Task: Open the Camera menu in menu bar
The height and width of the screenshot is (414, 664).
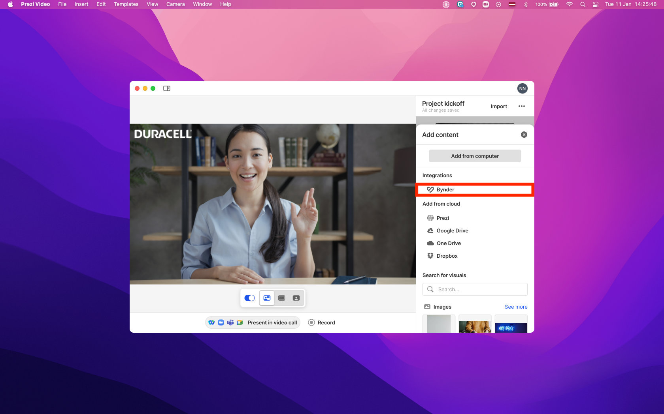Action: click(x=175, y=4)
